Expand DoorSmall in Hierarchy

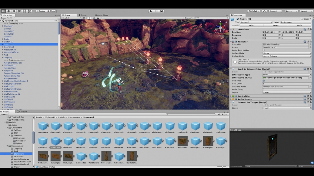(x=3, y=47)
